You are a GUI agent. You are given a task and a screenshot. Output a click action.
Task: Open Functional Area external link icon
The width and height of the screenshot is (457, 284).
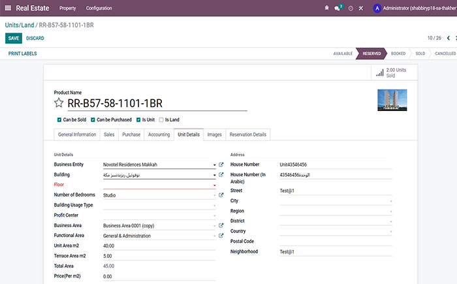pyautogui.click(x=221, y=236)
